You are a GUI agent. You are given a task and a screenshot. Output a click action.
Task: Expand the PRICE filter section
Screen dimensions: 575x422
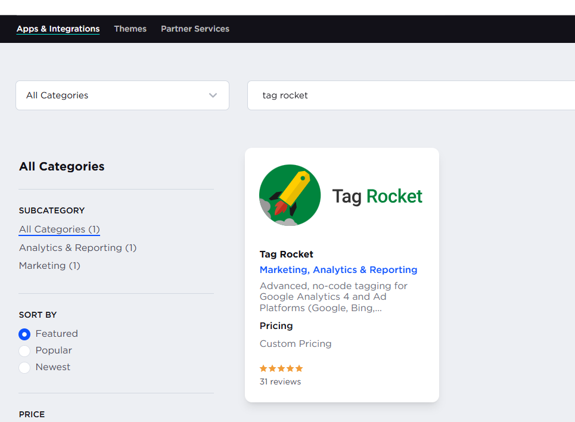click(32, 414)
